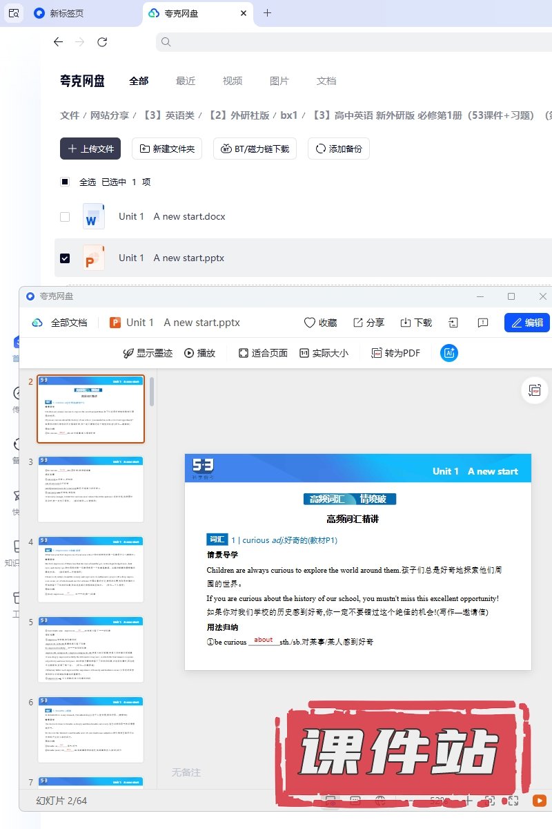
Task: Open the 文档 category tab
Action: pyautogui.click(x=326, y=81)
